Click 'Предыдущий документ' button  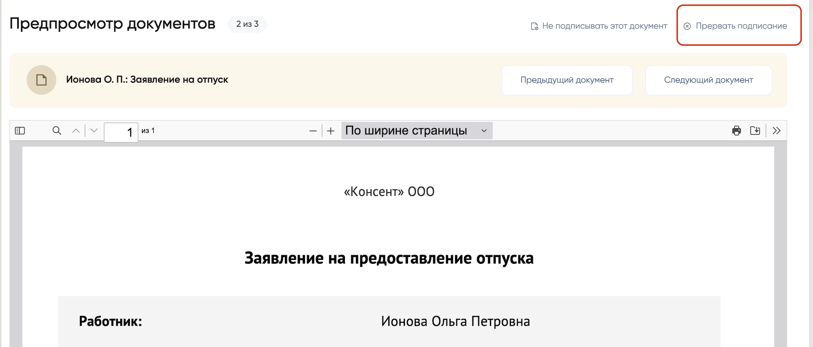point(567,80)
